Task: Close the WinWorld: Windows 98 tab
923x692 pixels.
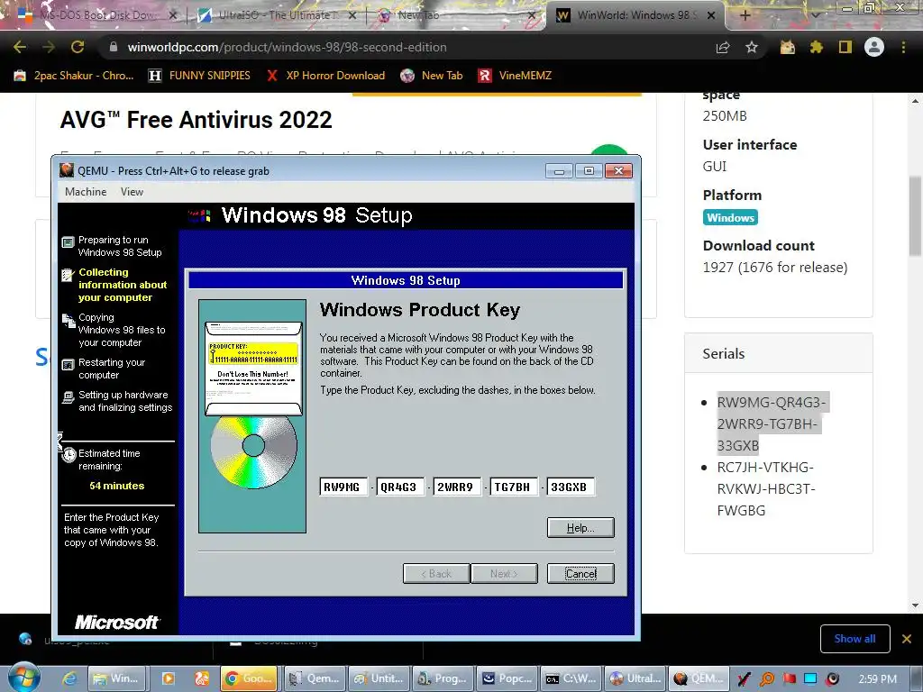Action: [711, 15]
